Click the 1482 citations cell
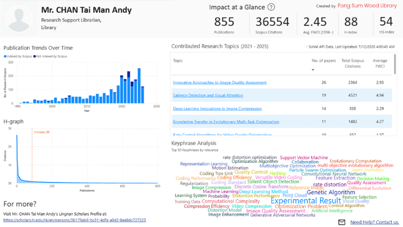 [x=353, y=122]
